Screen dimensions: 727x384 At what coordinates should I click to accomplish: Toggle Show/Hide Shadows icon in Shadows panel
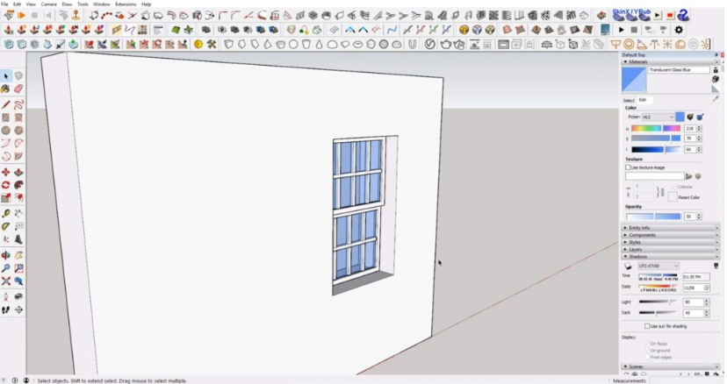pyautogui.click(x=628, y=267)
